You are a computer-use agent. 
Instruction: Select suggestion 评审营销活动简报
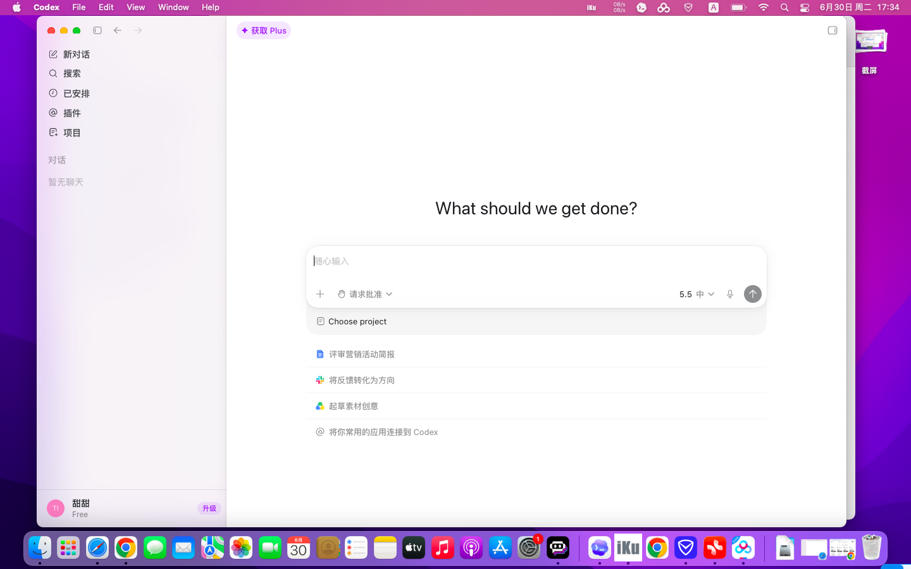(536, 354)
